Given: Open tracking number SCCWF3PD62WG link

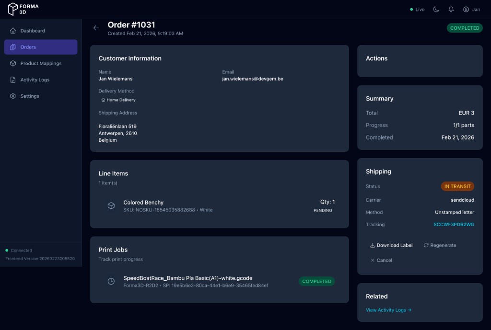Looking at the screenshot, I should tap(454, 225).
